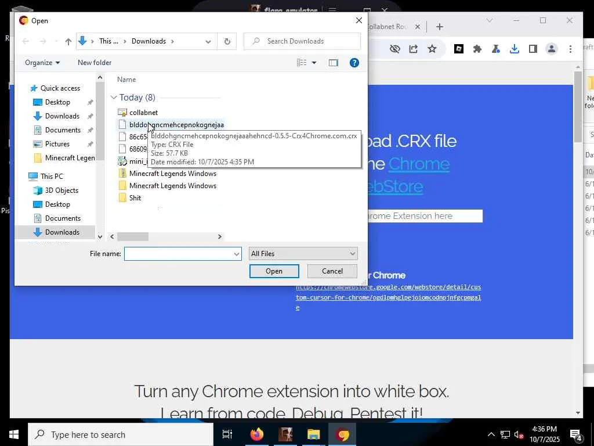This screenshot has height=446, width=594.
Task: Go forward in the Open dialog
Action: click(43, 41)
